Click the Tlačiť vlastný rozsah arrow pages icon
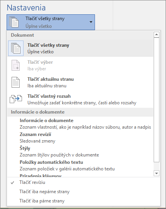The width and height of the screenshot is (166, 209). pos(16,99)
